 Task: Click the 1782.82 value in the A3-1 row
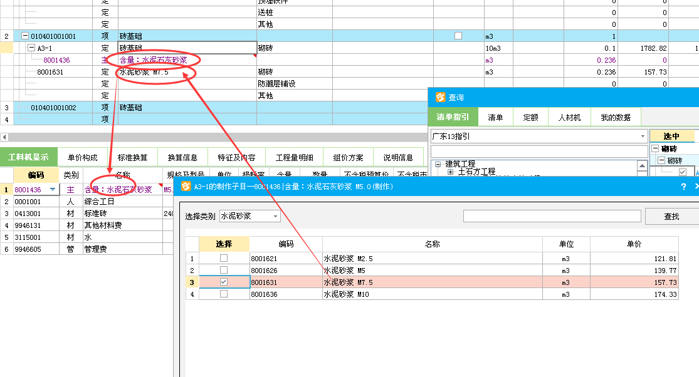[x=653, y=48]
